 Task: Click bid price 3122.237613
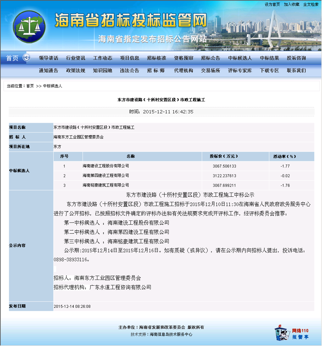coord(224,176)
